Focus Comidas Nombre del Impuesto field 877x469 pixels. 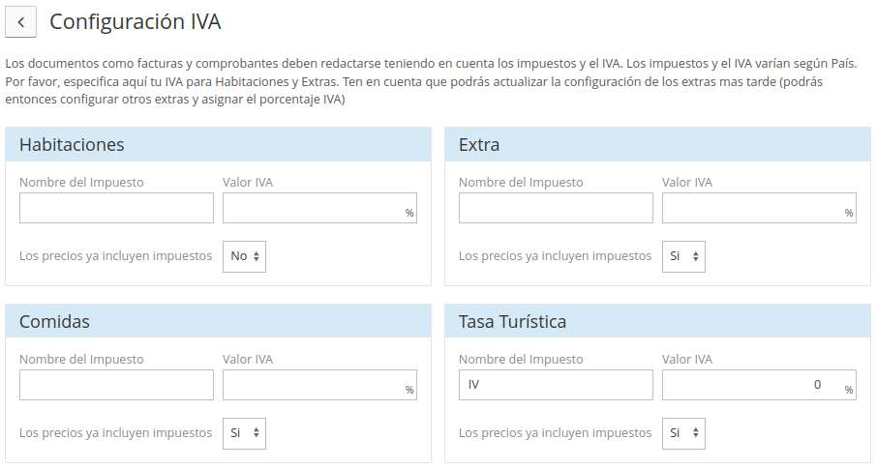pos(116,385)
